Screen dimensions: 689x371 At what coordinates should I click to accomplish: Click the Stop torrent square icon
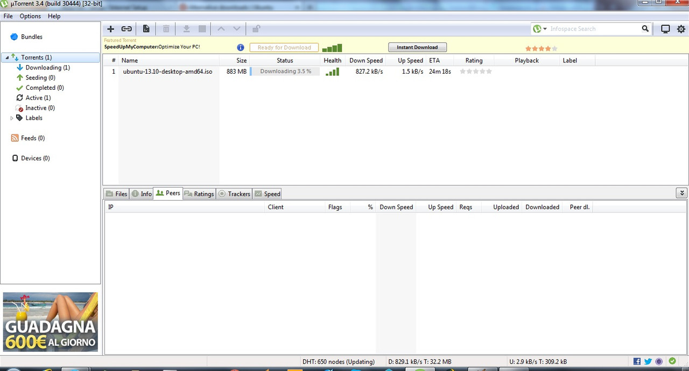click(202, 29)
